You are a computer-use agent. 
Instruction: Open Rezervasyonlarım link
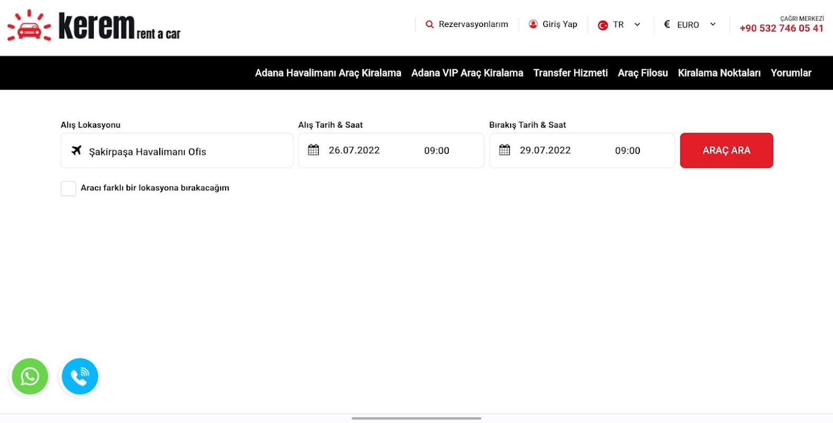(474, 24)
